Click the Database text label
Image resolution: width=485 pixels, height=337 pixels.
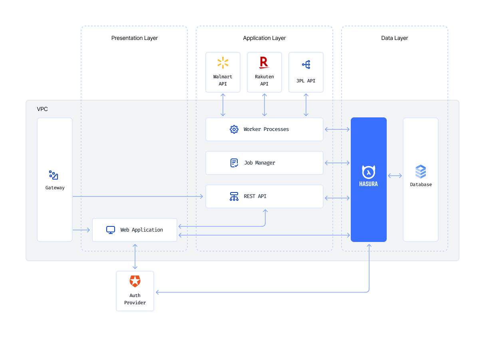pos(421,184)
